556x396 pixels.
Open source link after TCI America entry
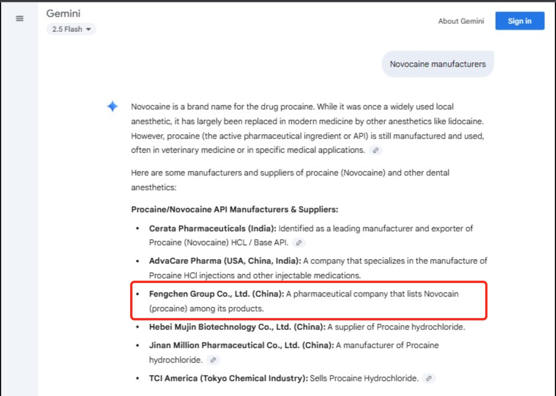(x=429, y=378)
